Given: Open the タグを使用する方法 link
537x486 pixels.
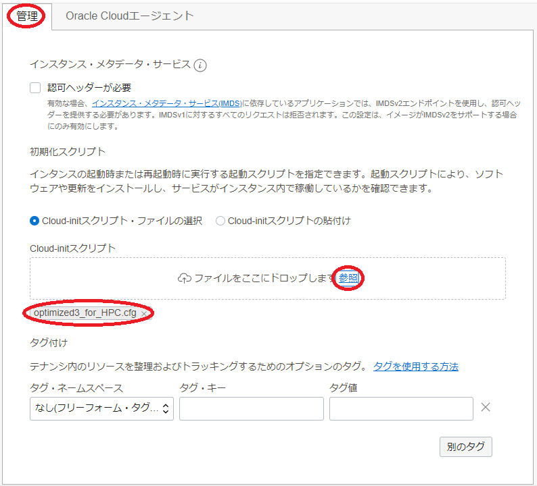Looking at the screenshot, I should pyautogui.click(x=415, y=367).
